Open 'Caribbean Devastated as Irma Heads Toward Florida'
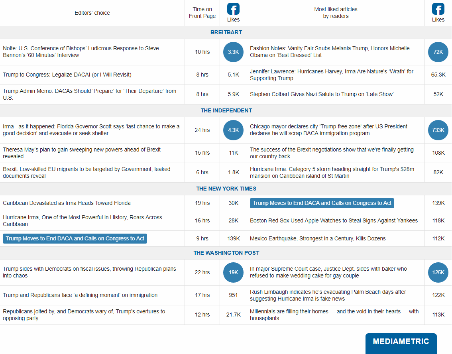This screenshot has width=452, height=354. (67, 203)
